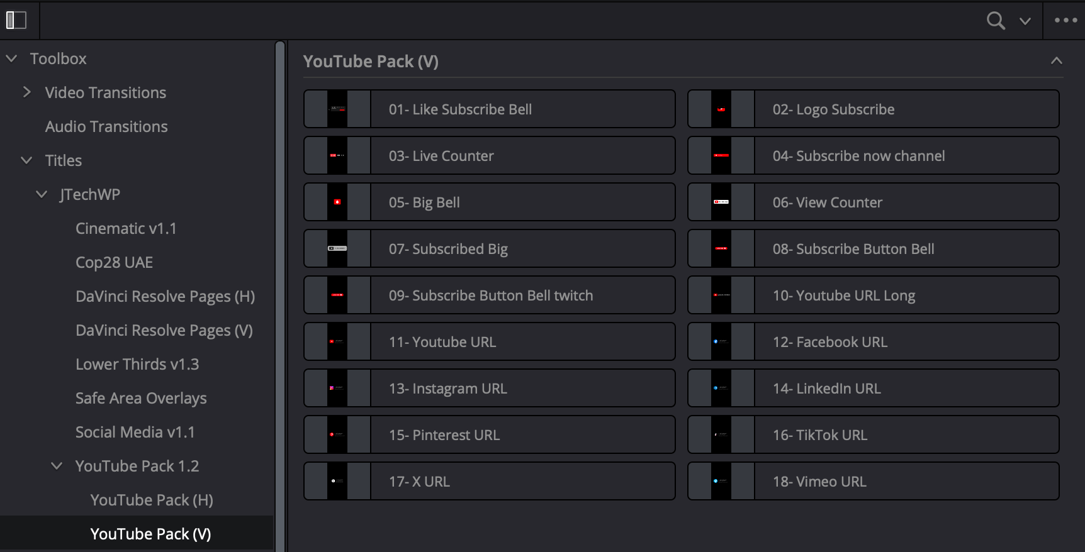Viewport: 1085px width, 552px height.
Task: Collapse the Titles category
Action: pos(26,160)
